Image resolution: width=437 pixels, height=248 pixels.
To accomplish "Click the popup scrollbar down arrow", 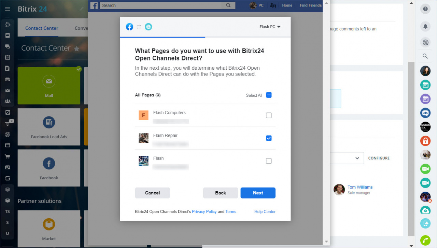I will point(326,242).
